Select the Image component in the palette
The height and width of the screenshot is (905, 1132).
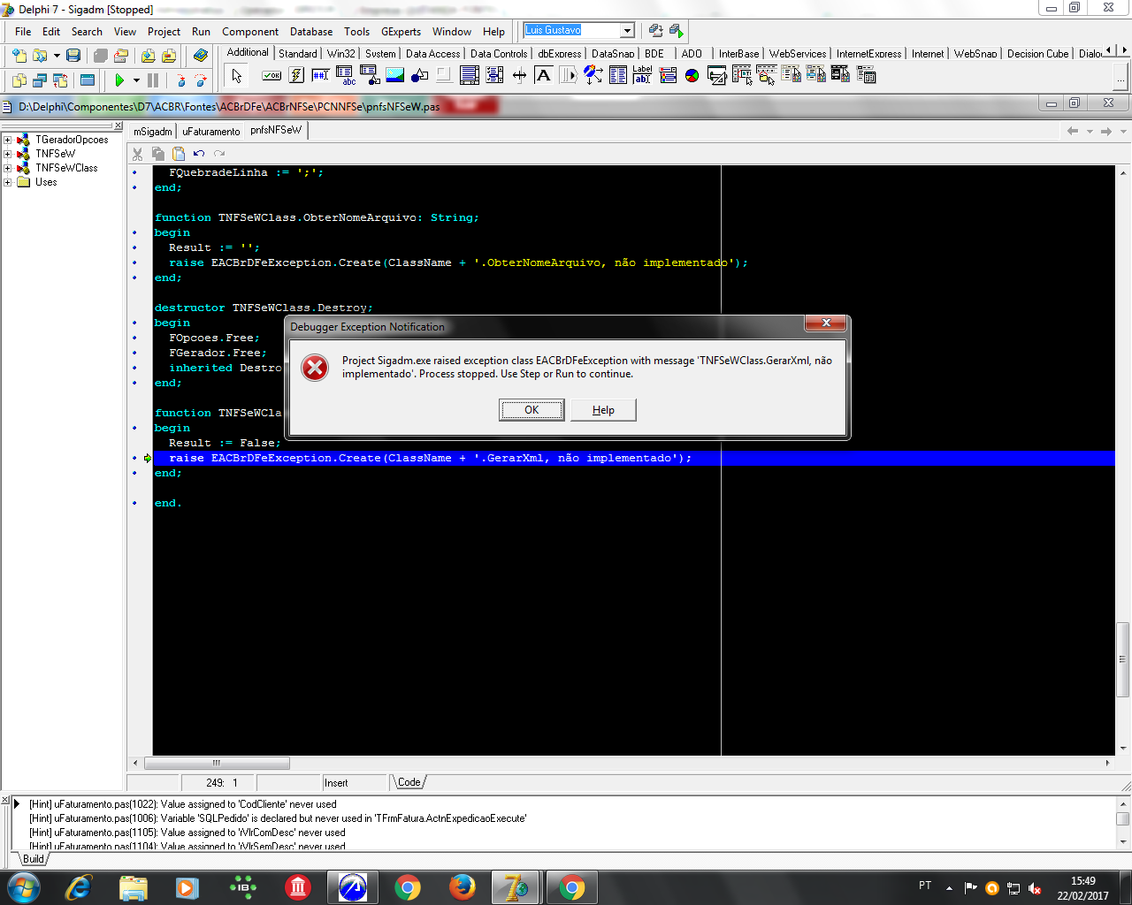[x=395, y=75]
